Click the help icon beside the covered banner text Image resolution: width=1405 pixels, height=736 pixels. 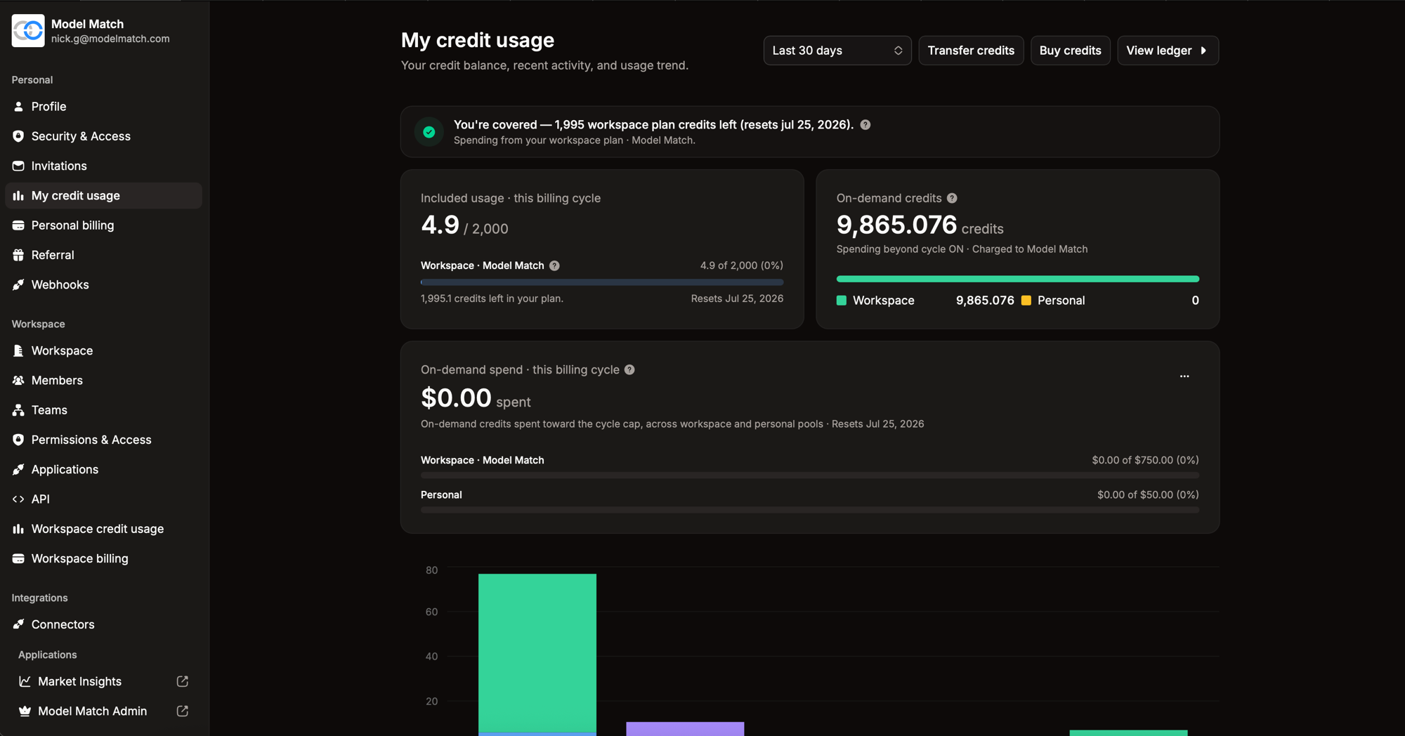[x=865, y=125]
